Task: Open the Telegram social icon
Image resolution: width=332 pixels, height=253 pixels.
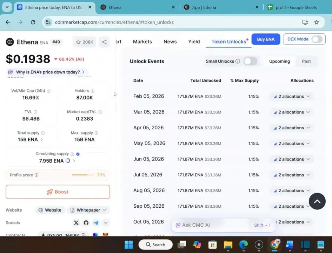Action: pyautogui.click(x=96, y=222)
